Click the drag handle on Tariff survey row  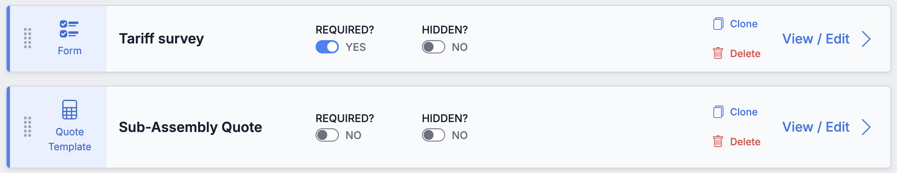[27, 38]
